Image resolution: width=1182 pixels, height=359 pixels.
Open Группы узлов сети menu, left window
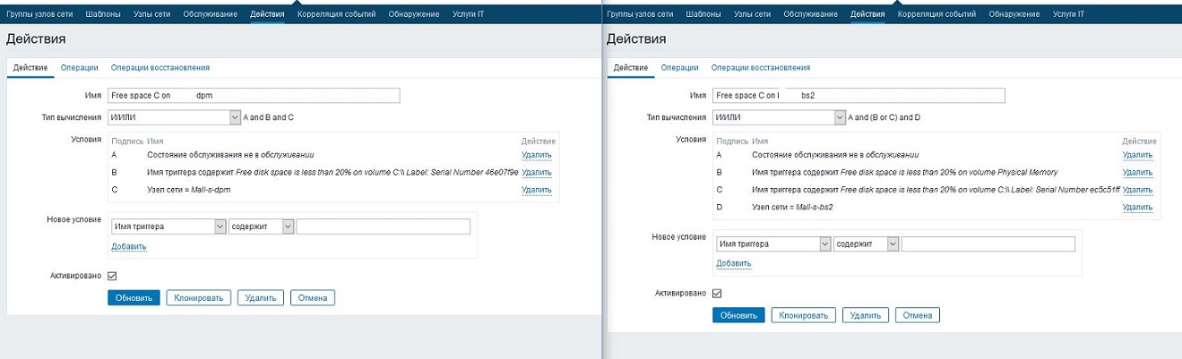(39, 14)
